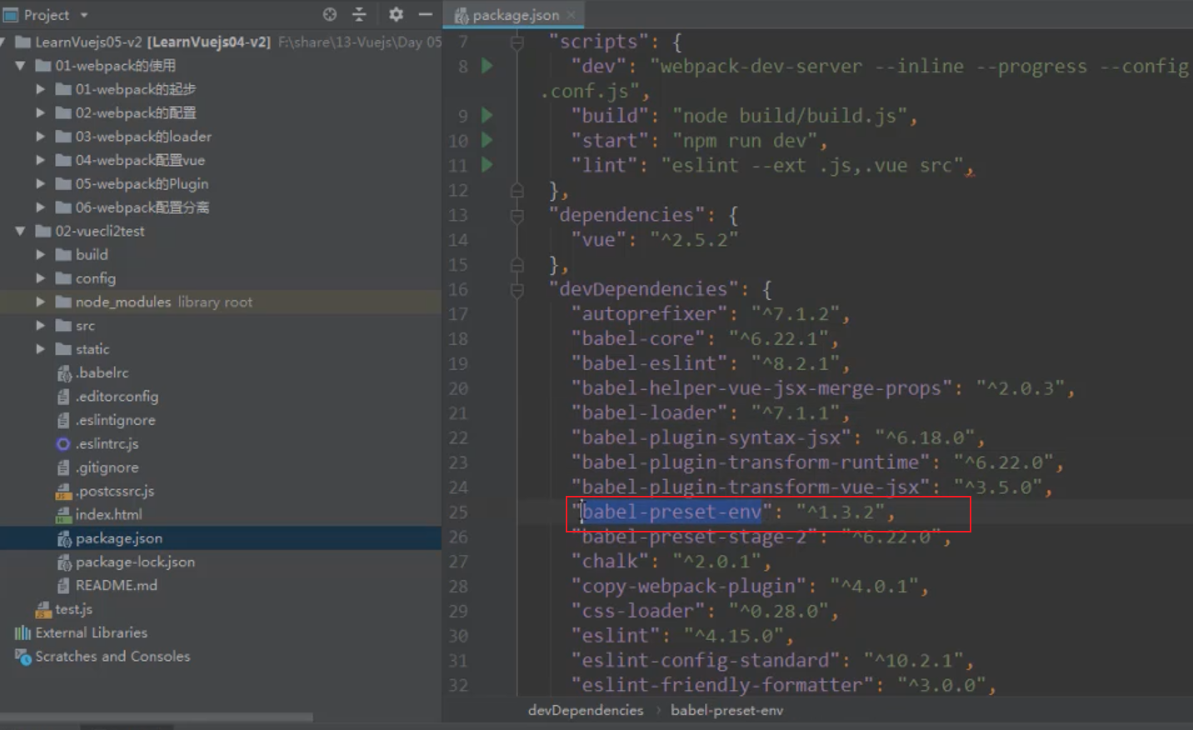
Task: Click the "chalk" entry on line 27
Action: (x=610, y=562)
